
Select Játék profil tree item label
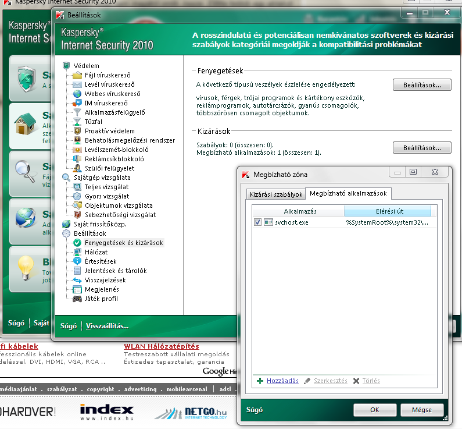101,299
